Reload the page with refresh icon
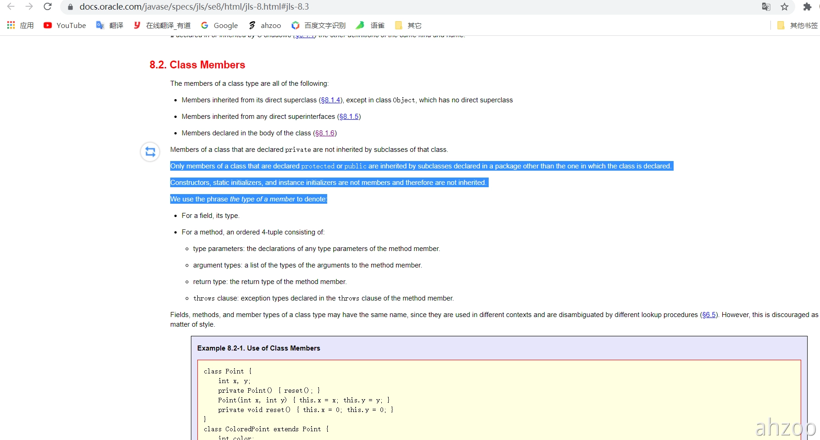 click(48, 6)
